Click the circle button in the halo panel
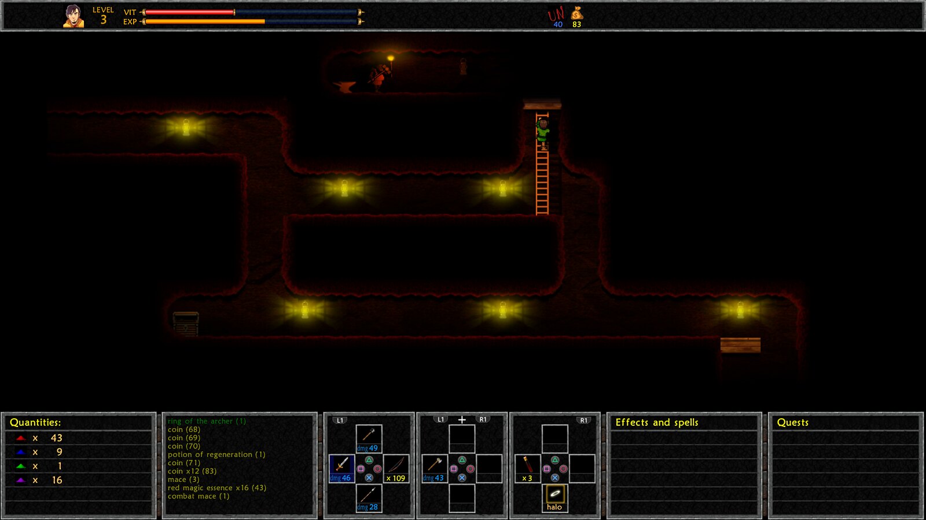This screenshot has height=520, width=926. (x=563, y=469)
